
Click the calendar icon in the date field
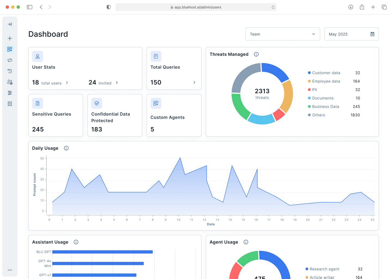pos(372,34)
